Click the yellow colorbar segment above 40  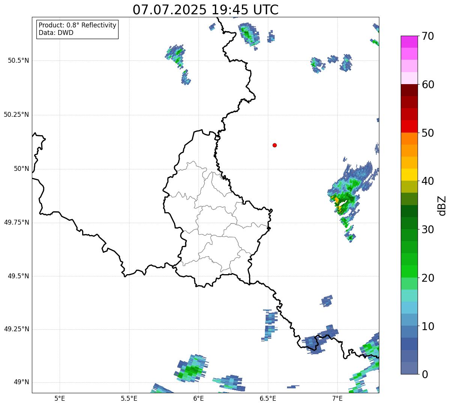(409, 175)
